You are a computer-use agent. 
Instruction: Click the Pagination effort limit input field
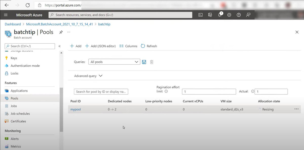pos(209,91)
